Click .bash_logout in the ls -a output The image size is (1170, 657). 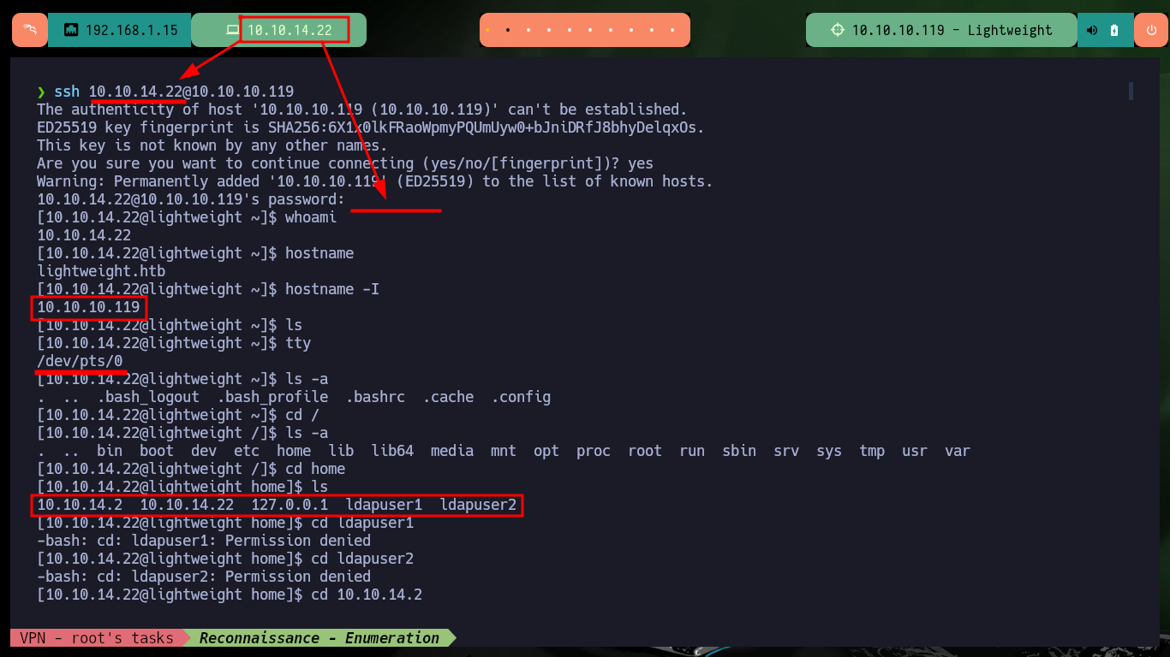coord(148,397)
